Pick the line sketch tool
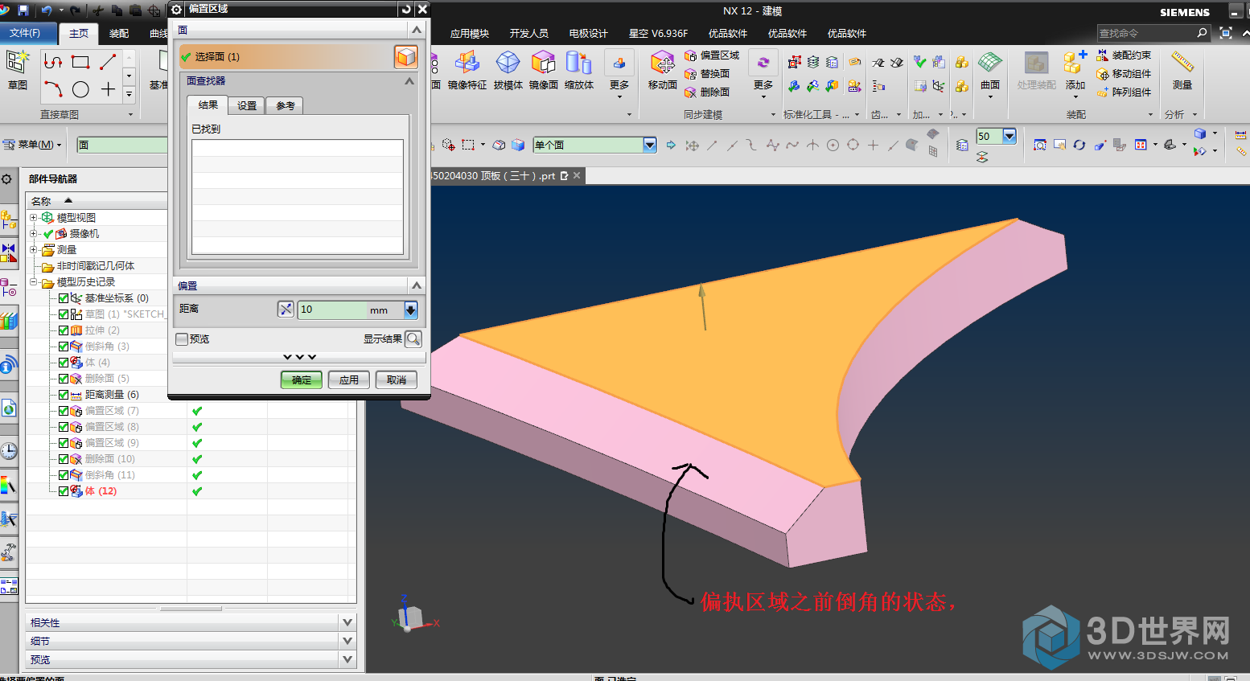Image resolution: width=1250 pixels, height=681 pixels. tap(108, 62)
